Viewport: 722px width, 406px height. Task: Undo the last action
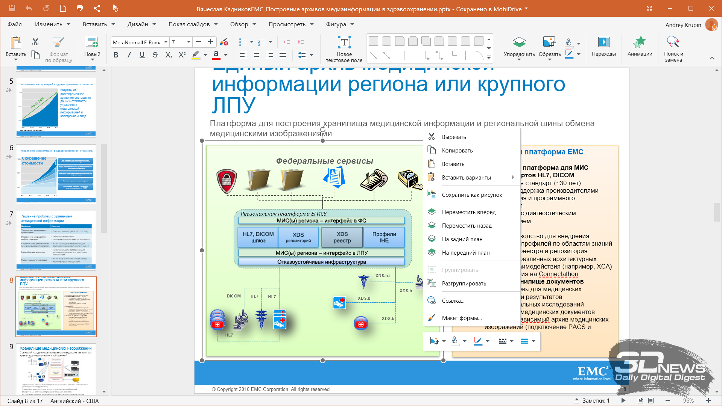pos(29,8)
